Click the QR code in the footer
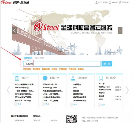The width and height of the screenshot is (134, 123). (72, 119)
